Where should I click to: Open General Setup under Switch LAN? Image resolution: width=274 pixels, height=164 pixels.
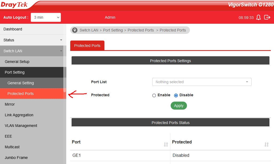(x=17, y=62)
